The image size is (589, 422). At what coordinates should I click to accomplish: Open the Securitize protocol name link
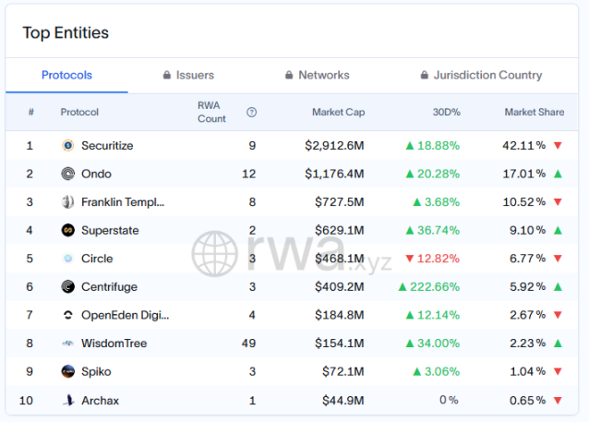point(109,146)
